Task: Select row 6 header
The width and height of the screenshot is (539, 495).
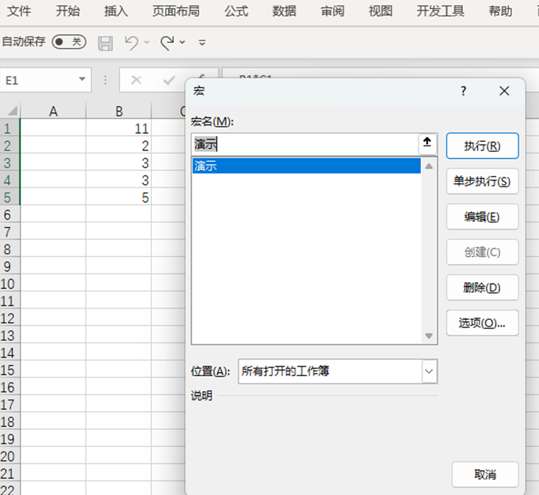Action: (x=10, y=215)
